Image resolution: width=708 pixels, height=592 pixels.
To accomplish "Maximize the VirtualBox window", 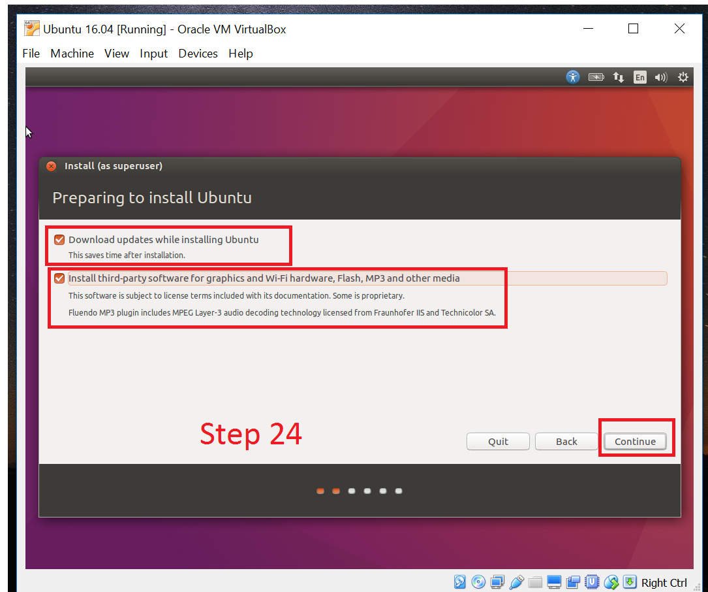I will pos(633,29).
